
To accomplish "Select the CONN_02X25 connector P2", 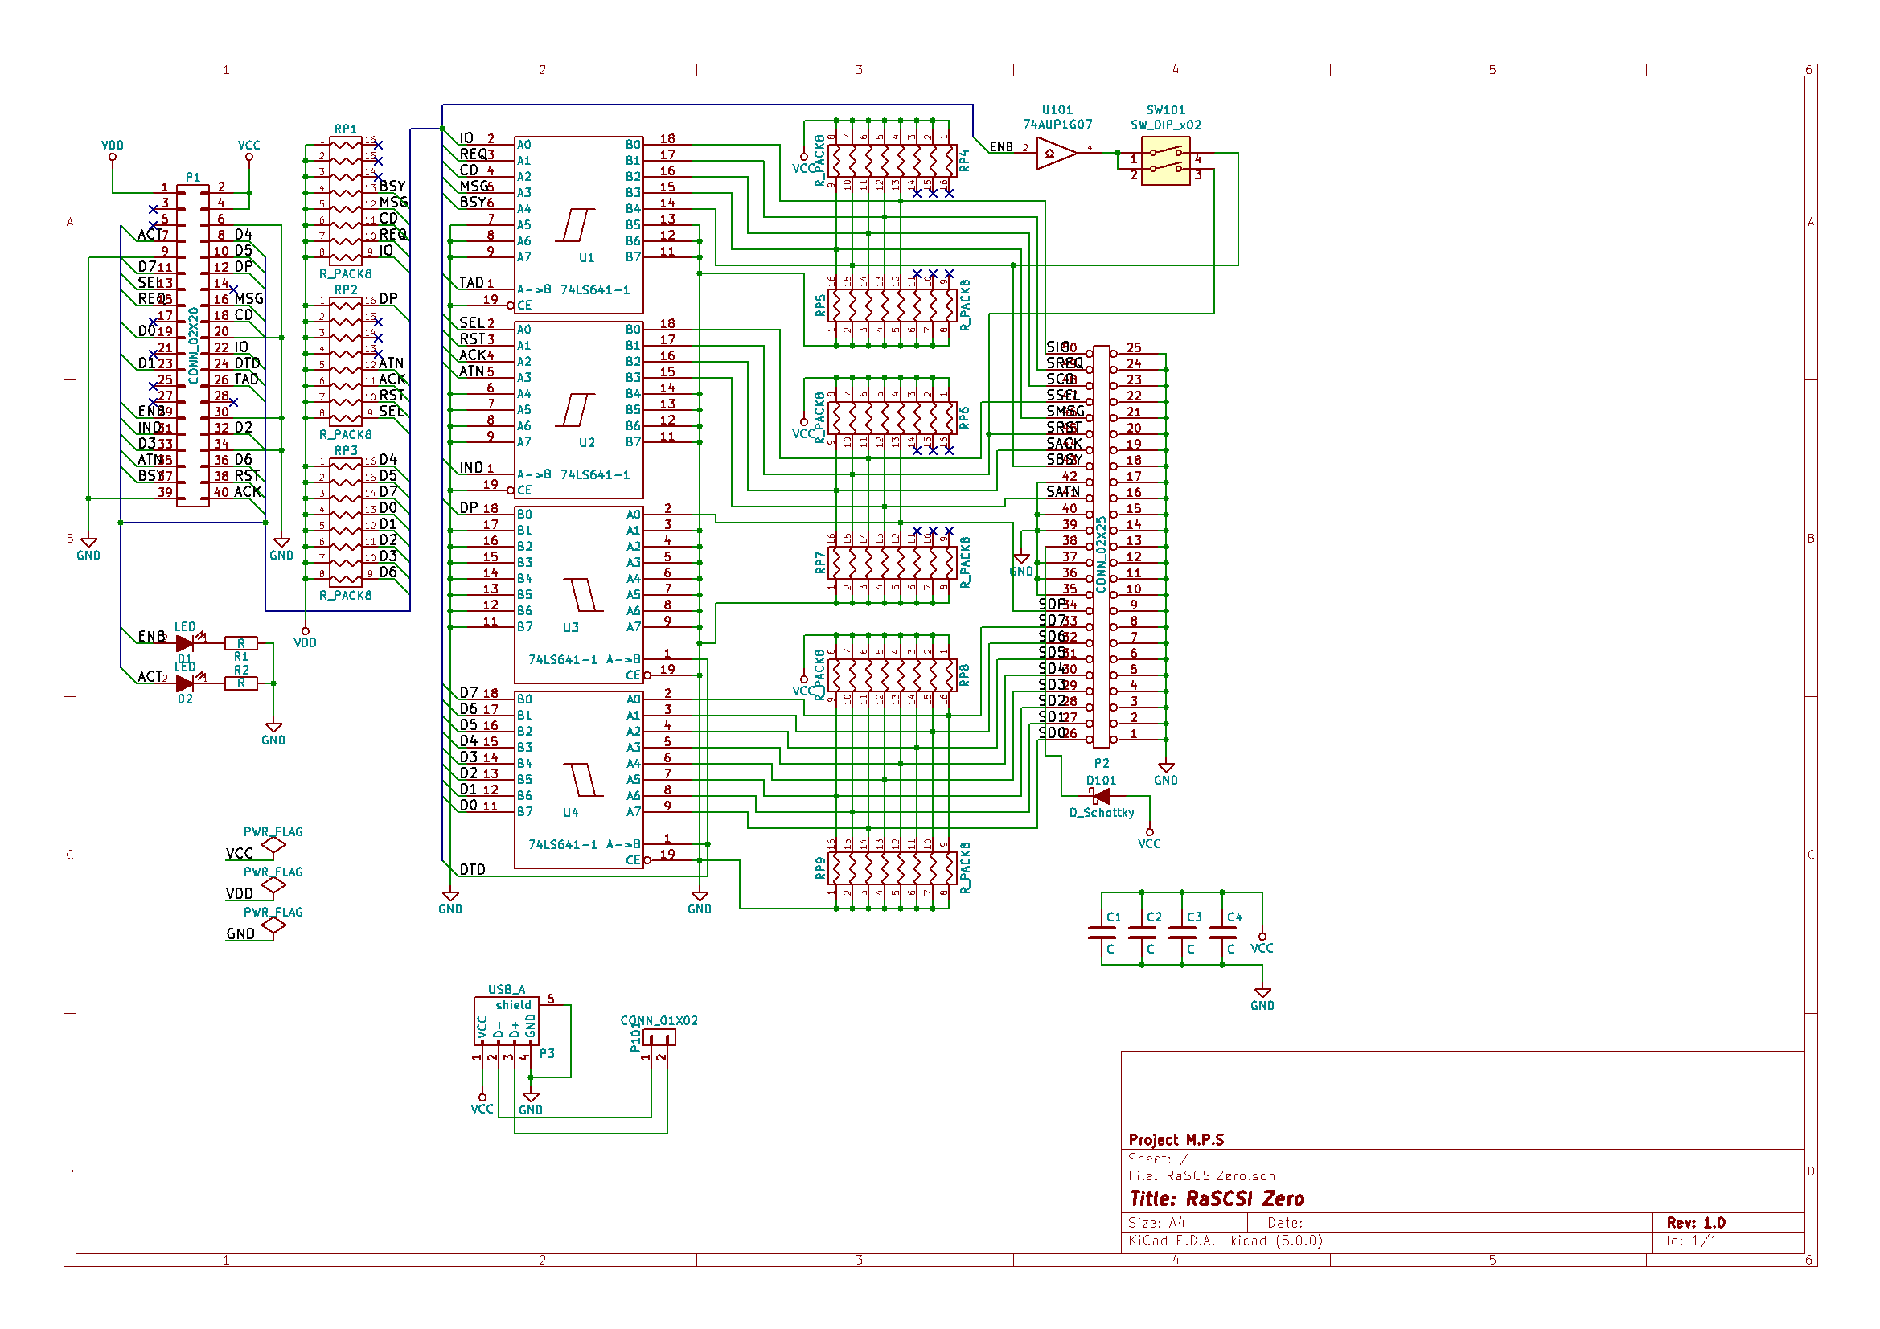I will [1102, 546].
